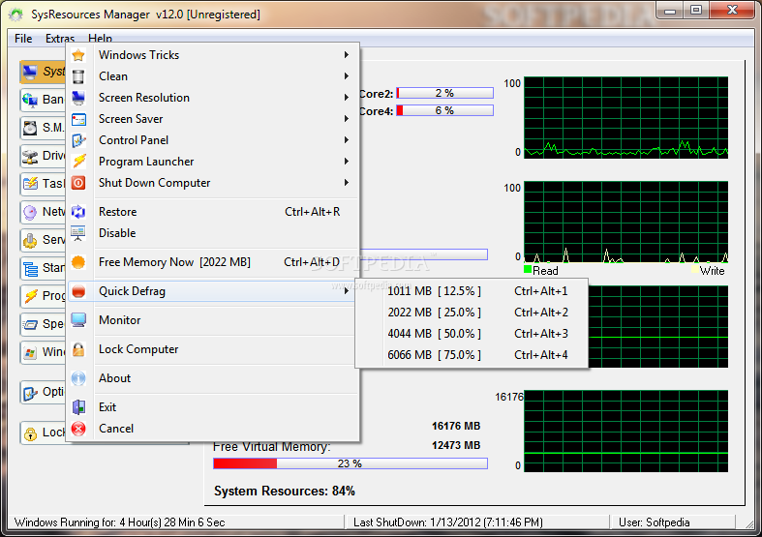Screen dimensions: 762x537
Task: Click the green Read legend swatch
Action: click(x=528, y=270)
